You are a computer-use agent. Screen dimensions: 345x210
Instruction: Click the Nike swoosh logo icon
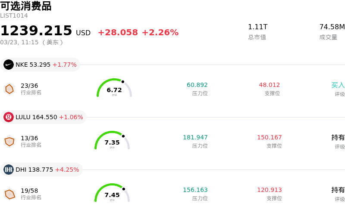click(9, 65)
